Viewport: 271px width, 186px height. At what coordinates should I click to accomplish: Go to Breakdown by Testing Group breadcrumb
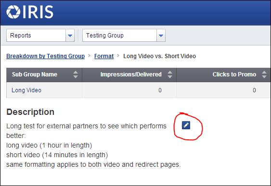point(45,56)
